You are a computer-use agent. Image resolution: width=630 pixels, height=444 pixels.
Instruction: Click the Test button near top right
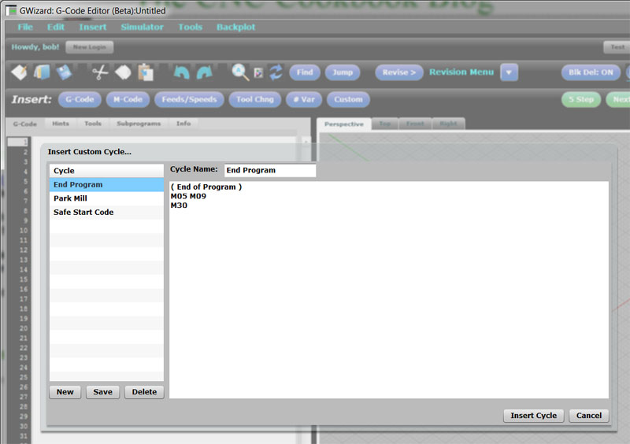617,47
